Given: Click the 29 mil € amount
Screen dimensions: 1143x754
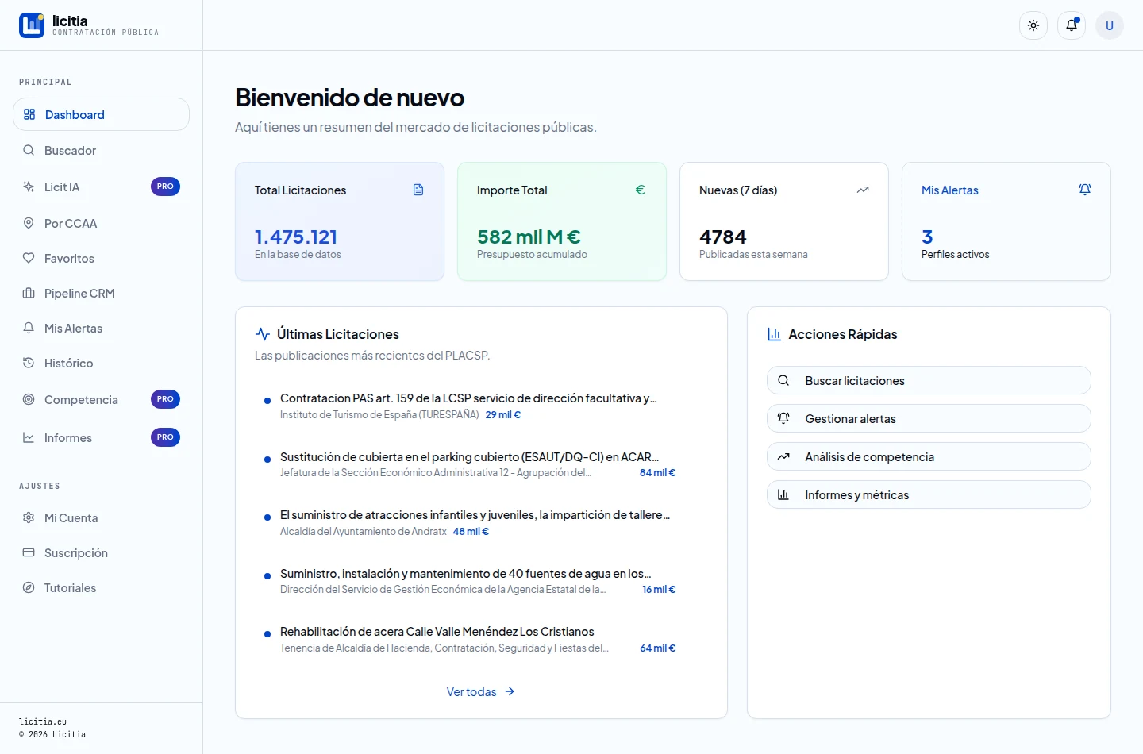Looking at the screenshot, I should [x=503, y=415].
